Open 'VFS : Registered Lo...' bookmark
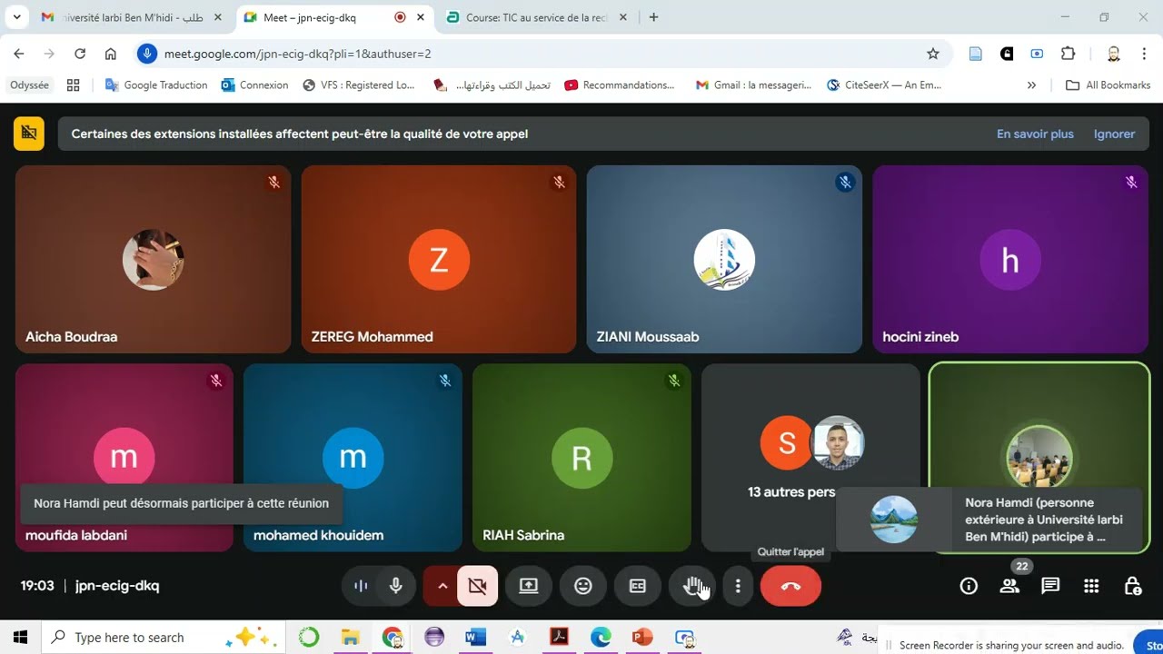 [358, 84]
